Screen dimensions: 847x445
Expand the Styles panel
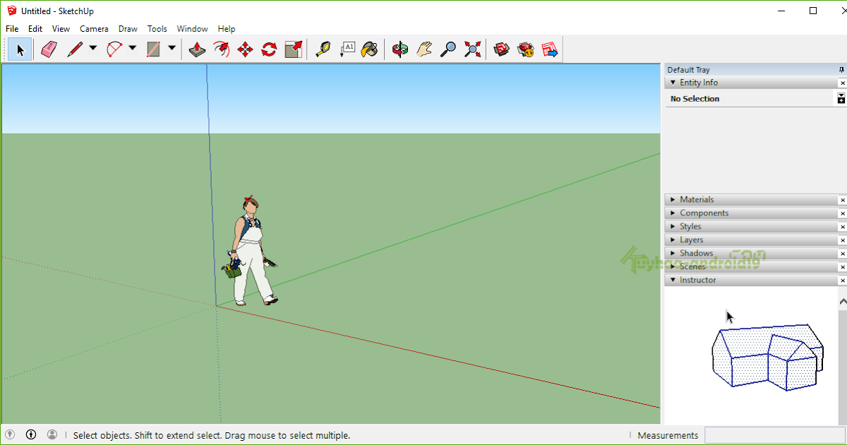[673, 227]
